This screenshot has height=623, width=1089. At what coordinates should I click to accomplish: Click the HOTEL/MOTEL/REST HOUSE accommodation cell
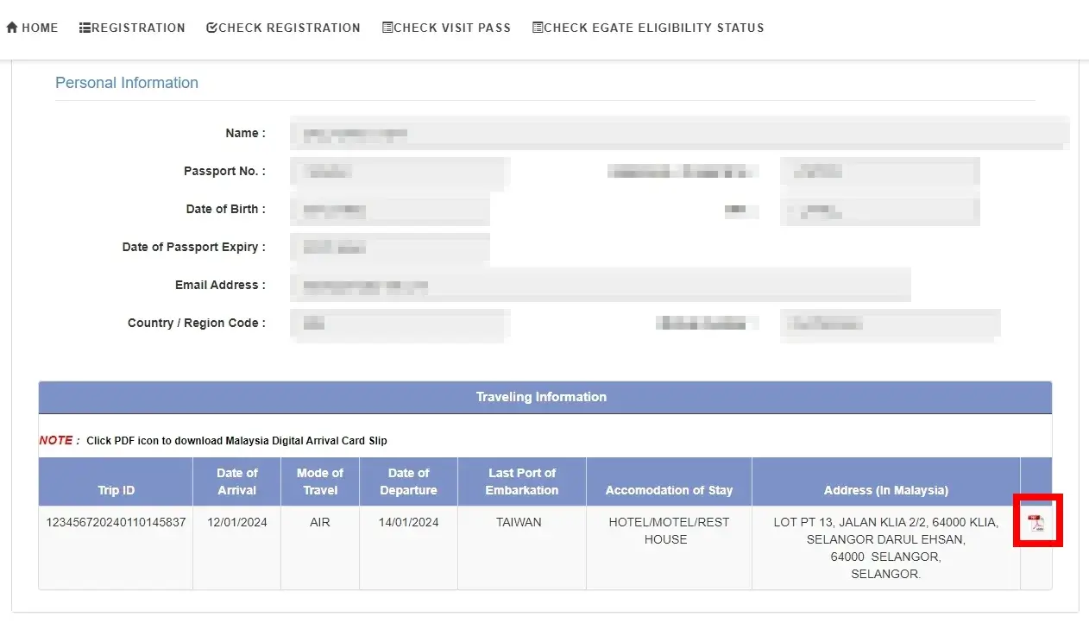point(668,531)
